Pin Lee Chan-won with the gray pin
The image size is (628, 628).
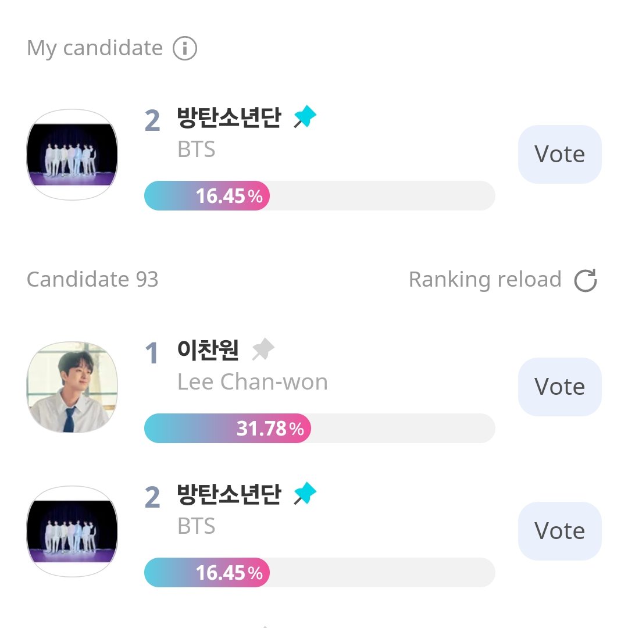click(x=263, y=350)
